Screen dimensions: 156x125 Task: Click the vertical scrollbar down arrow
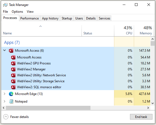pos(152,103)
